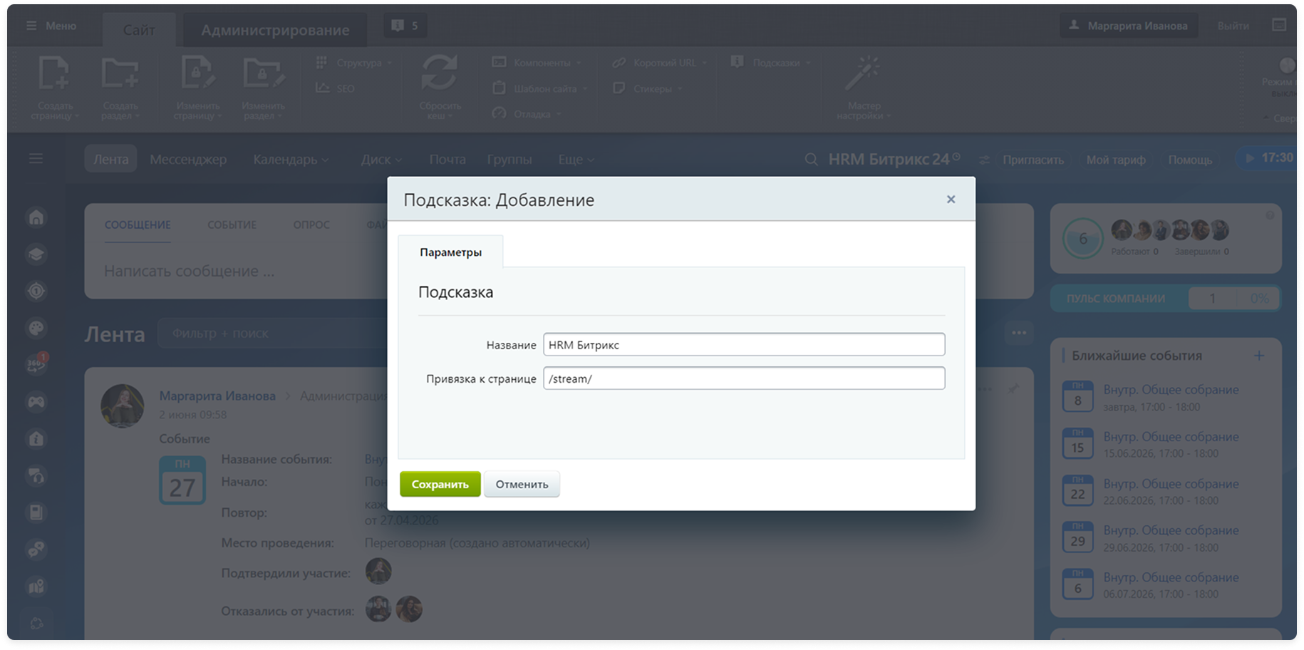Select the Опрос post tab
This screenshot has width=1304, height=650.
[311, 225]
